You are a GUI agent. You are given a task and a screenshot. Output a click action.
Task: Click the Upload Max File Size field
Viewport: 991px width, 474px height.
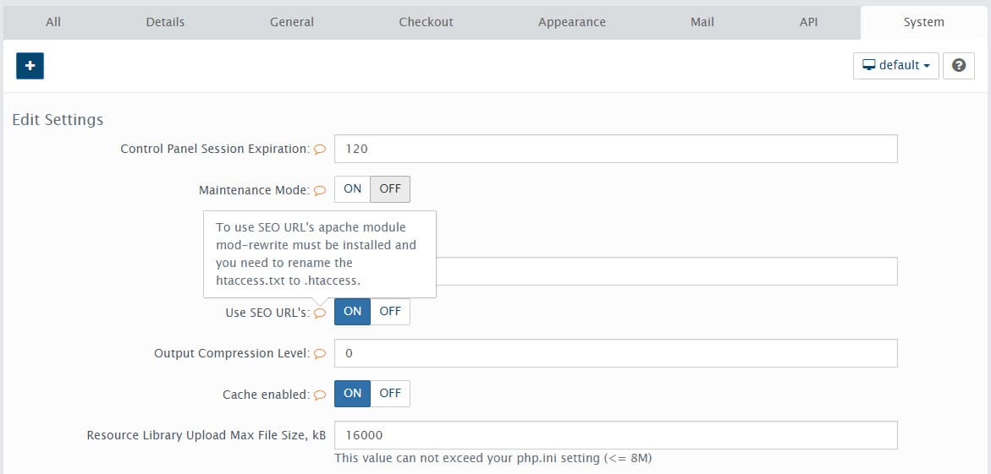point(615,435)
